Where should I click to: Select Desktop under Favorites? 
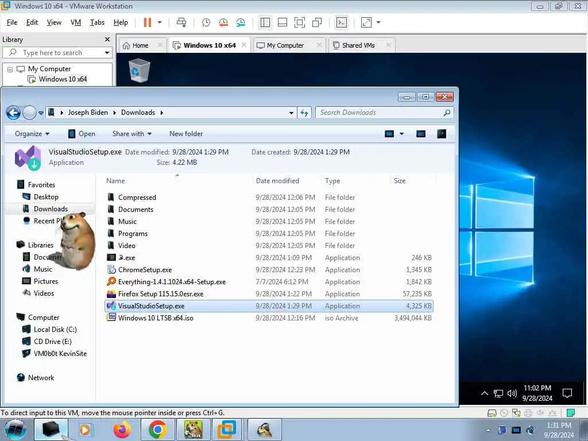click(x=46, y=197)
